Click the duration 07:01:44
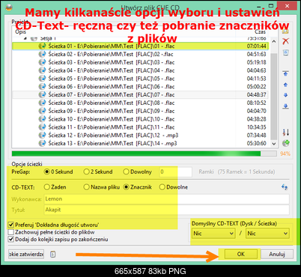The image size is (301, 277). (x=257, y=46)
